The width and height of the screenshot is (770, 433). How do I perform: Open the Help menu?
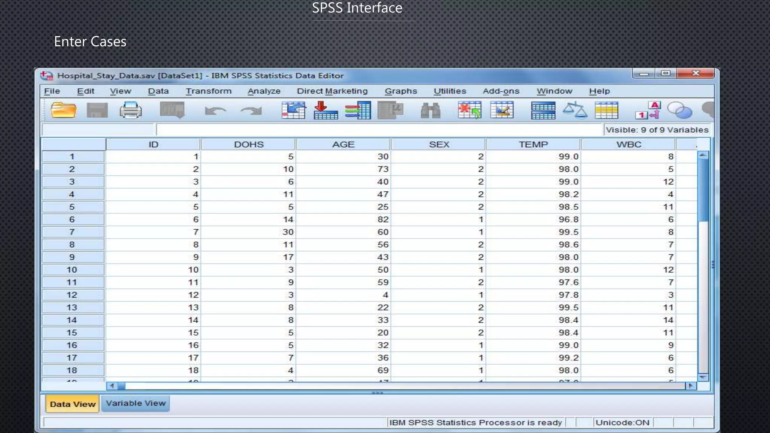599,91
